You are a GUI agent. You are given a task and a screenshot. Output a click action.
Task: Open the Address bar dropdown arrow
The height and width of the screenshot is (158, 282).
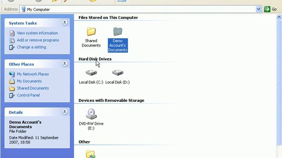pos(259,9)
